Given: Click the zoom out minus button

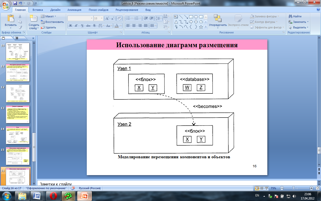Looking at the screenshot, I should (282, 188).
